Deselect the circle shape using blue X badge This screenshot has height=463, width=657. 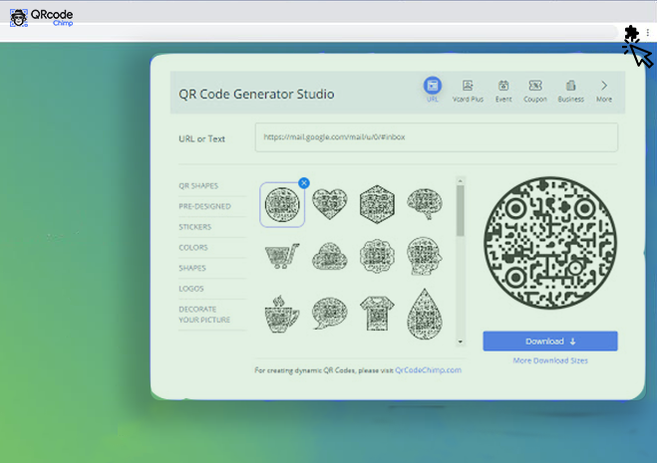click(x=304, y=182)
